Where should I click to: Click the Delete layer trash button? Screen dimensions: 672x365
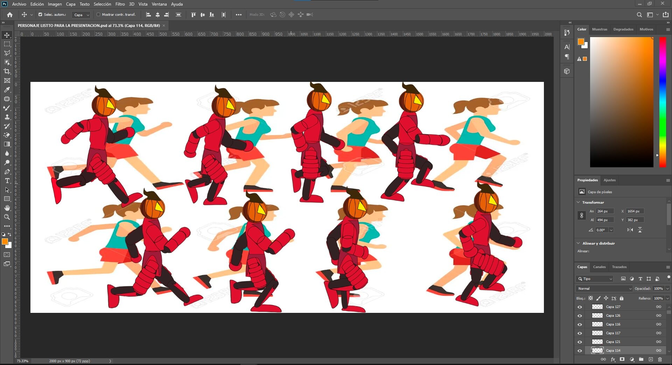pyautogui.click(x=661, y=359)
